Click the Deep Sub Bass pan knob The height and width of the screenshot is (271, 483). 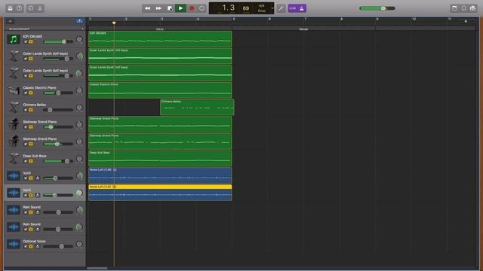tap(79, 159)
